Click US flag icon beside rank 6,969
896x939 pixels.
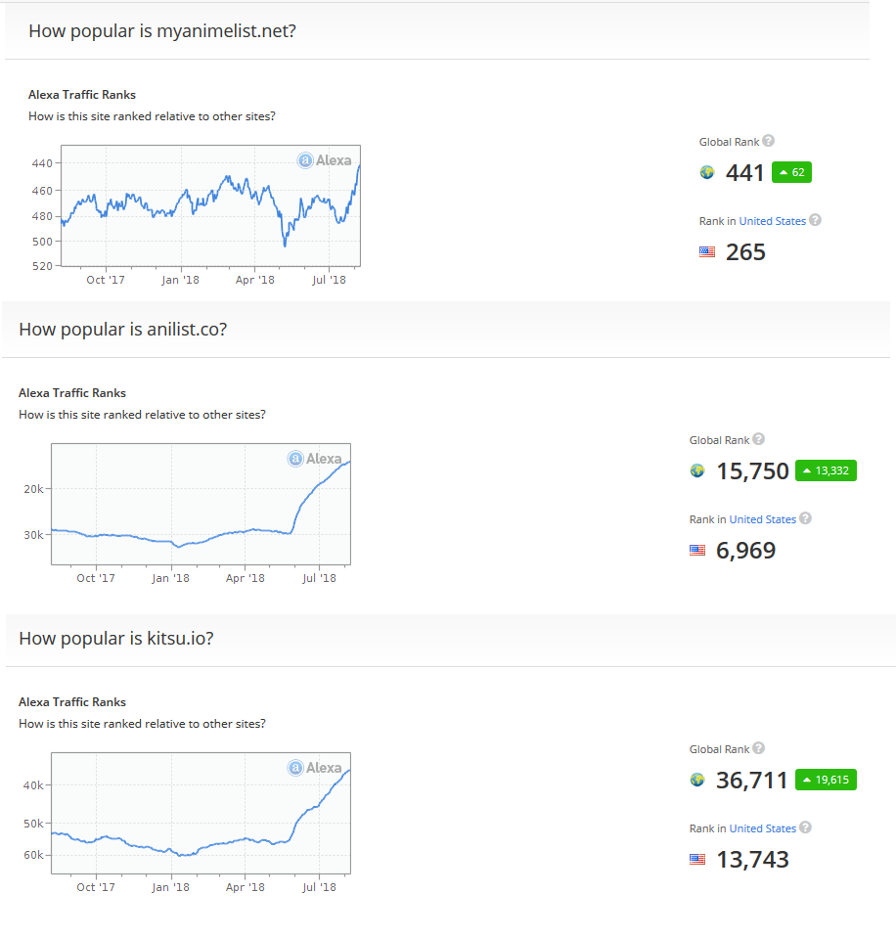(697, 551)
